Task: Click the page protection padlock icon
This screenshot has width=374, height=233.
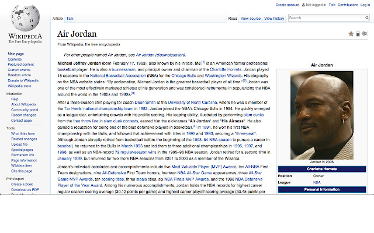Action: coord(358,34)
